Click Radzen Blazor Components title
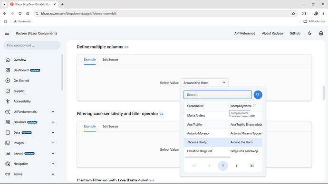The height and width of the screenshot is (184, 328). point(37,33)
